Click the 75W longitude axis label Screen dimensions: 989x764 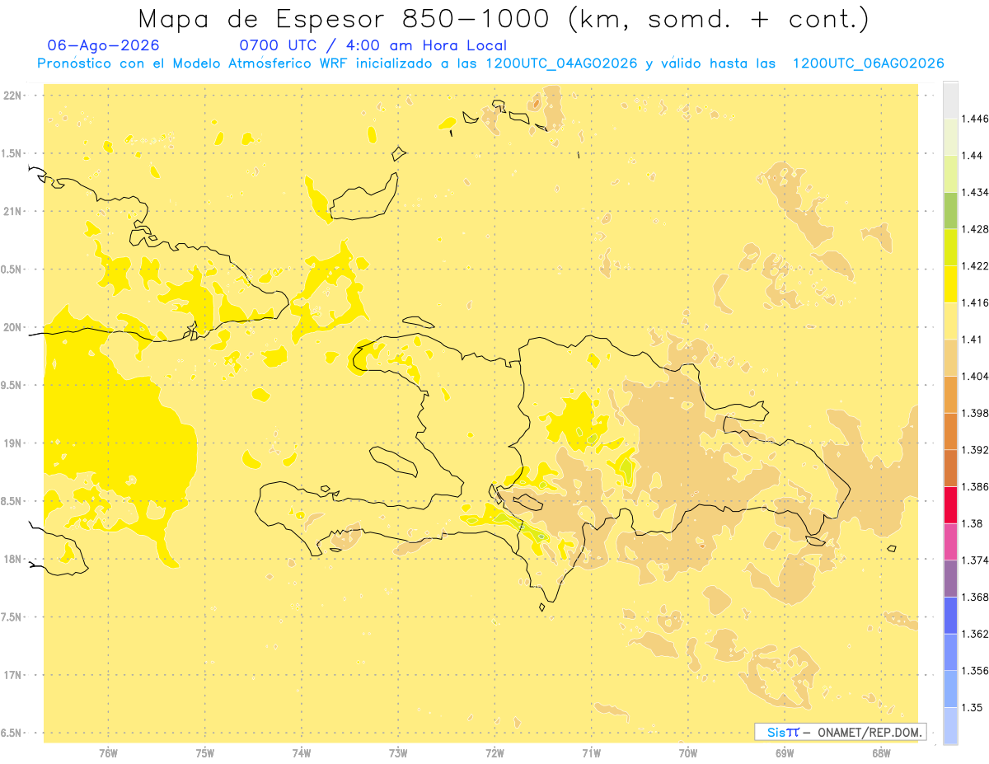click(205, 753)
